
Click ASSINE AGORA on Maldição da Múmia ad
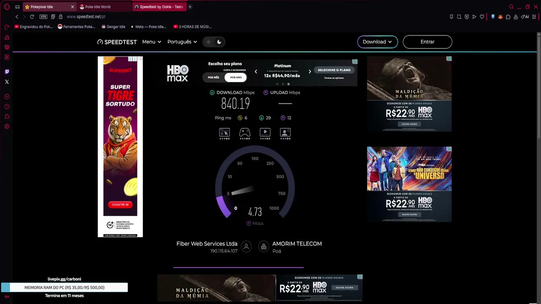coord(409,124)
